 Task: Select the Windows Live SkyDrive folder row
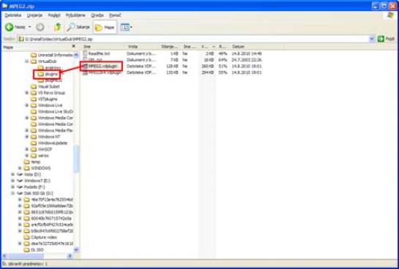click(52, 112)
